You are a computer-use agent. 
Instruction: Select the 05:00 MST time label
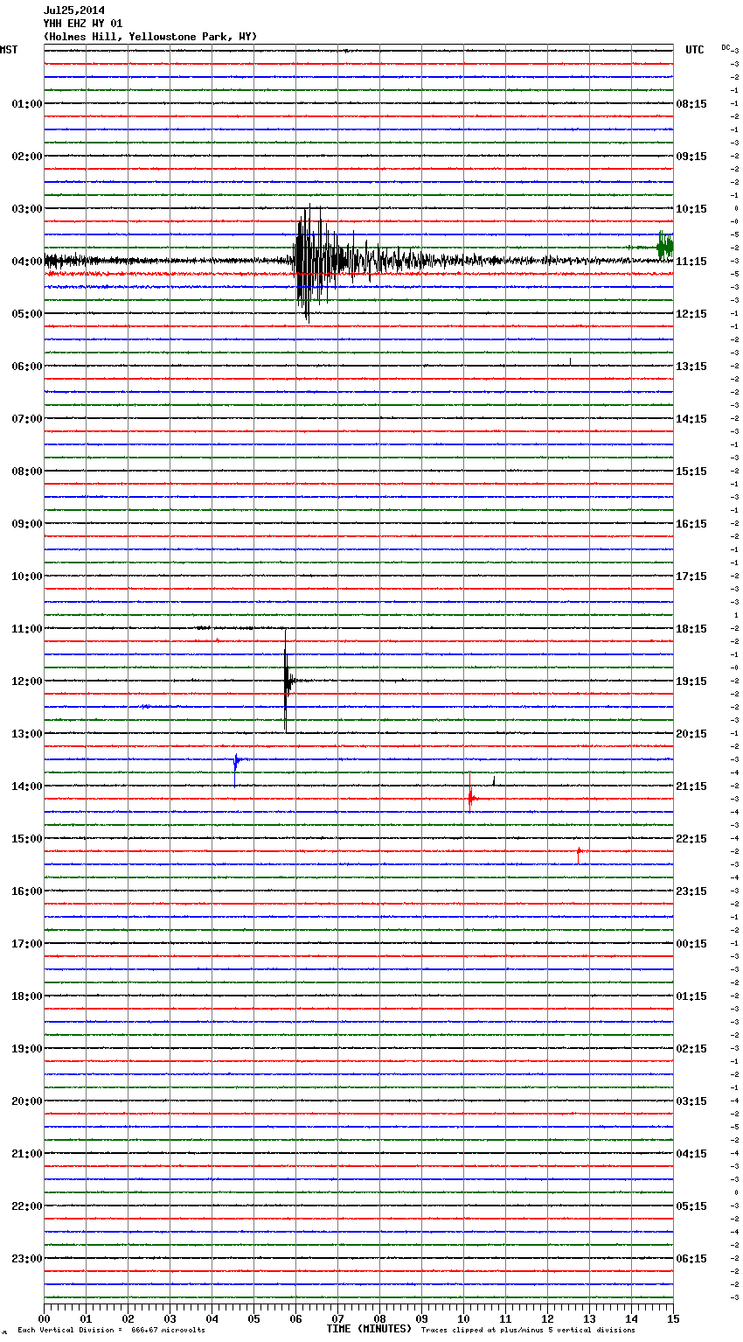(x=27, y=314)
